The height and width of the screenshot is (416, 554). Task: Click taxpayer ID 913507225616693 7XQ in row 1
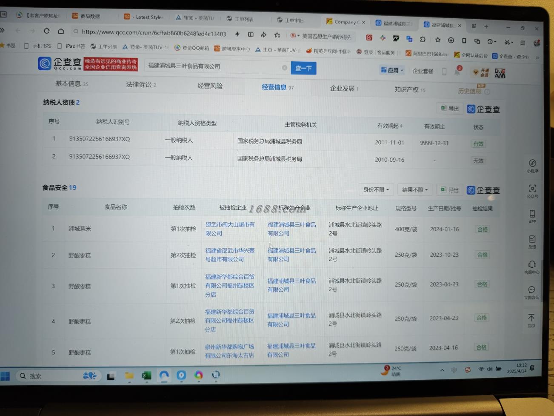(x=100, y=139)
